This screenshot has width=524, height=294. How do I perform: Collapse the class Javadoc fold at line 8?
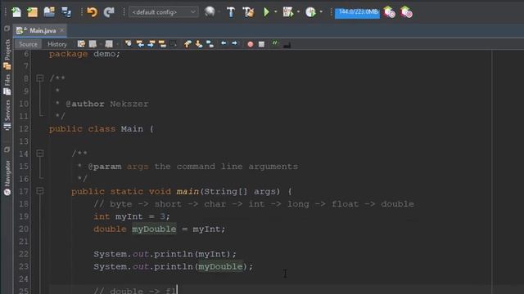tap(40, 78)
